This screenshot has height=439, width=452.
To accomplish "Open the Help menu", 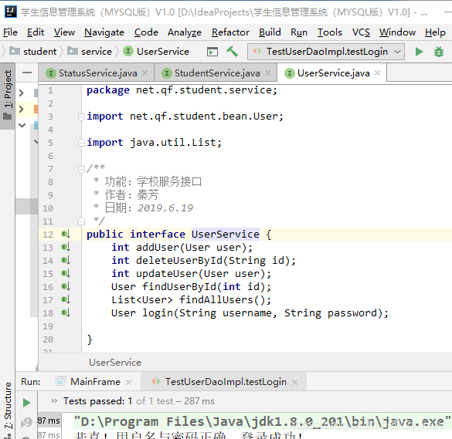I will pos(435,32).
